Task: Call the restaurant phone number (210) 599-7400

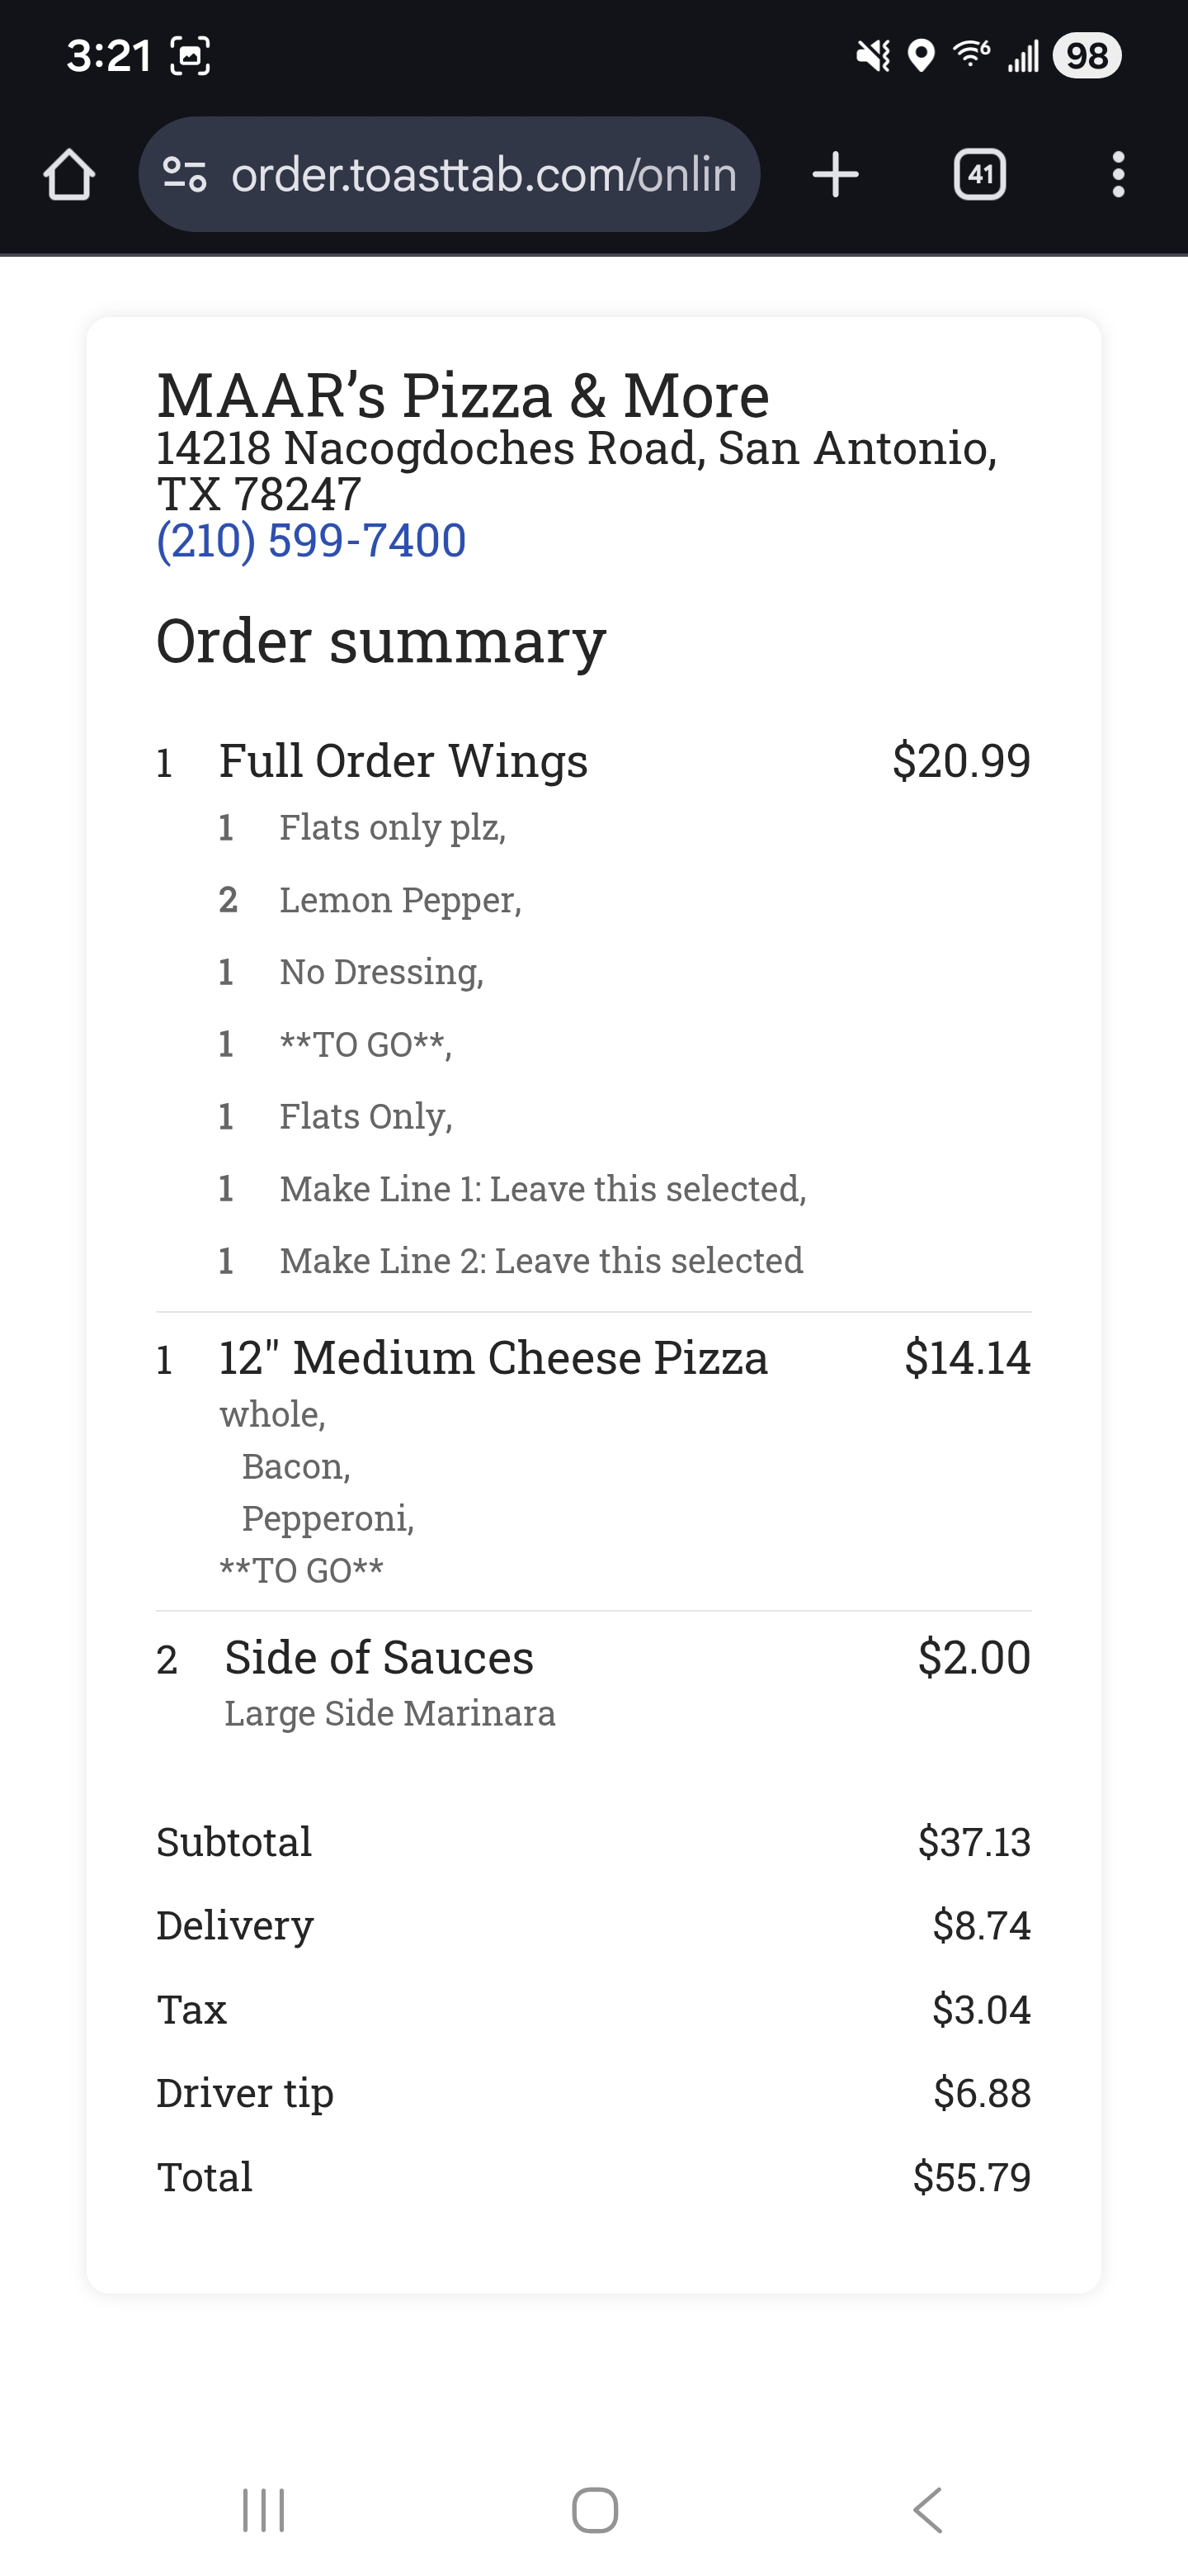Action: tap(311, 541)
